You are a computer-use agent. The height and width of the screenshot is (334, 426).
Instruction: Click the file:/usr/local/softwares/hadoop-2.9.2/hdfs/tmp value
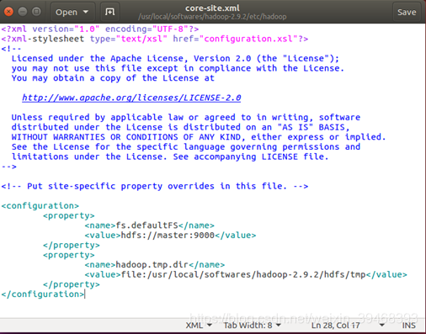[x=243, y=274]
